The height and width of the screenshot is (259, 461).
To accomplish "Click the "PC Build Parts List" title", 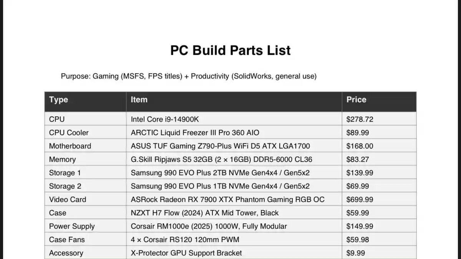I will (x=230, y=51).
